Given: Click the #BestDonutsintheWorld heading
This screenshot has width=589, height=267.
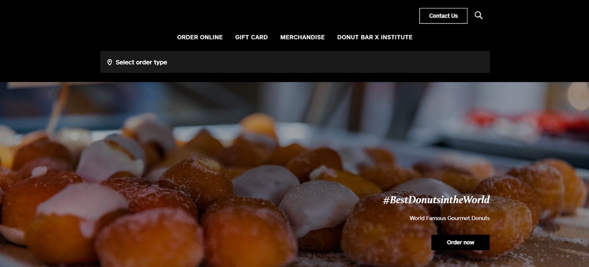Looking at the screenshot, I should click(x=436, y=199).
